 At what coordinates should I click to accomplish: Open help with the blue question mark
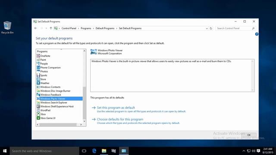(257, 34)
